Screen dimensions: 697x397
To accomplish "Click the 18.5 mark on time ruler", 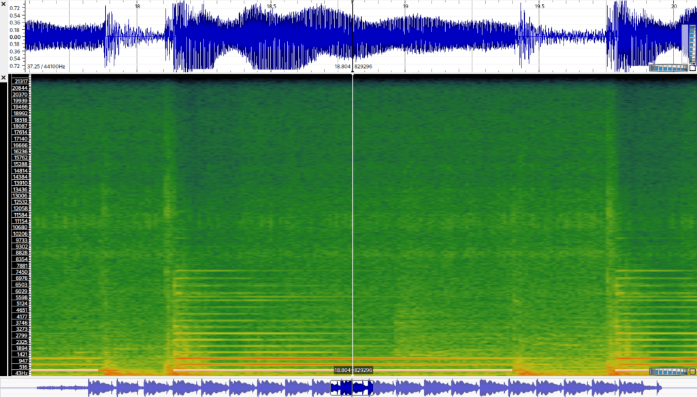I will 272,6.
